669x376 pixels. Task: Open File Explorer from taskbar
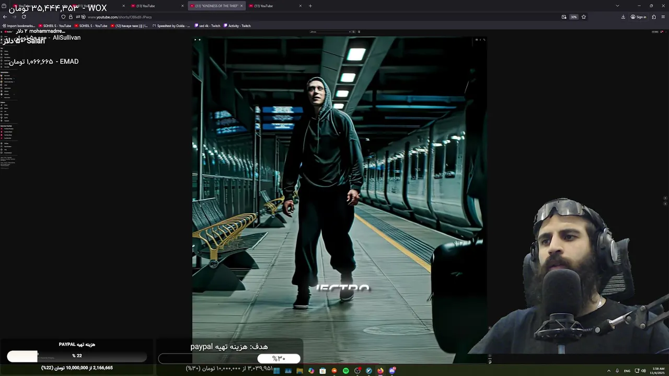[x=299, y=371]
